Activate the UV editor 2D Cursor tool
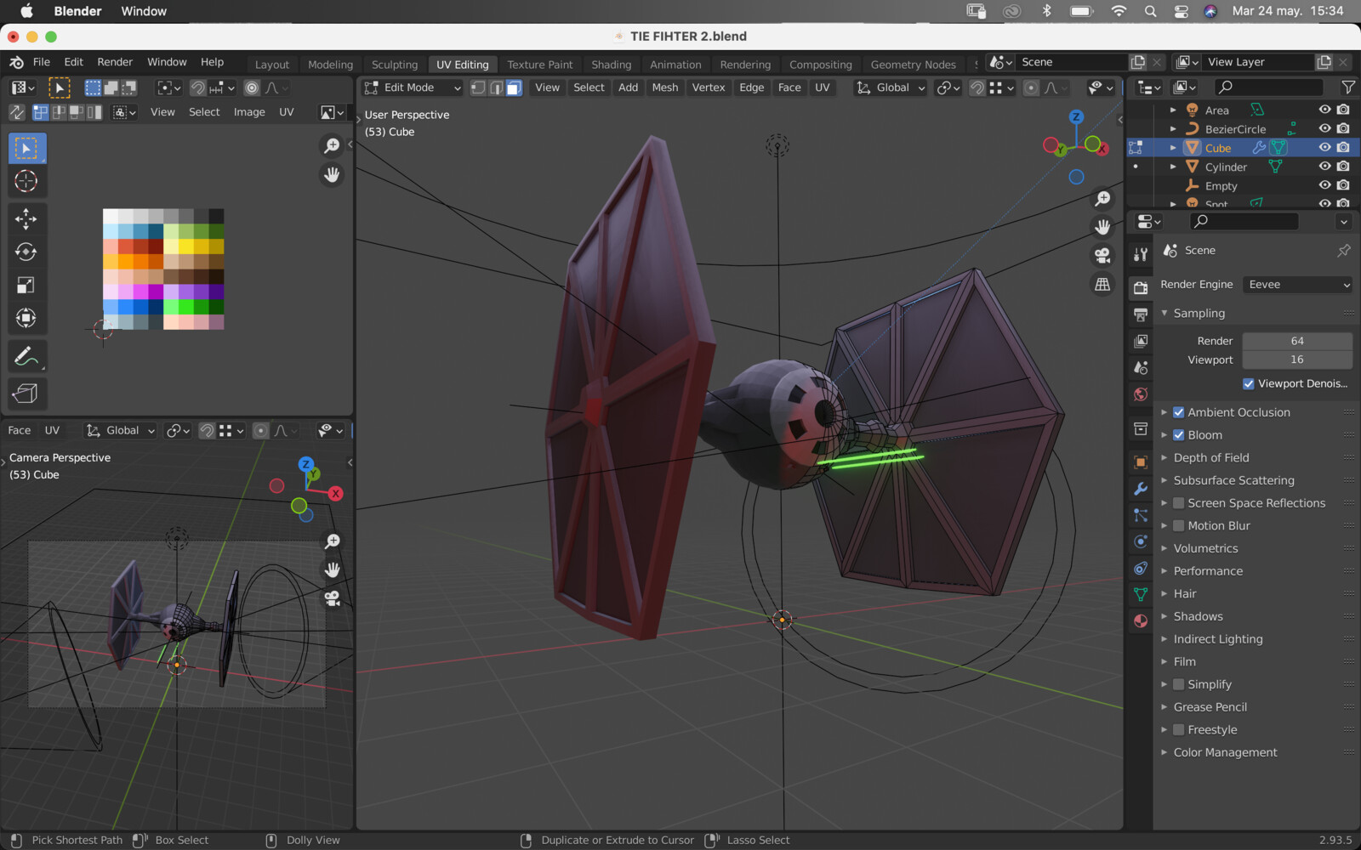The width and height of the screenshot is (1361, 850). (x=26, y=181)
